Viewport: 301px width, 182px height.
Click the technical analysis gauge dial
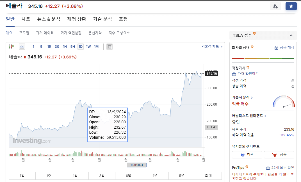[x=284, y=103]
